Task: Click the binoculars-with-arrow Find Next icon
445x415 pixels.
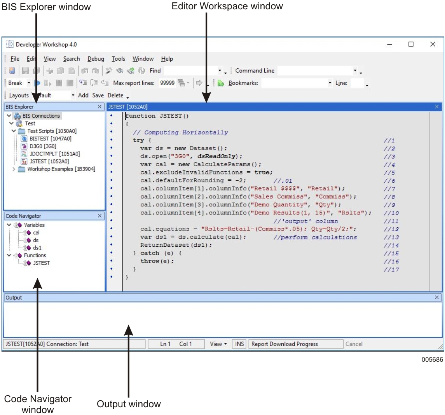Action: click(131, 71)
